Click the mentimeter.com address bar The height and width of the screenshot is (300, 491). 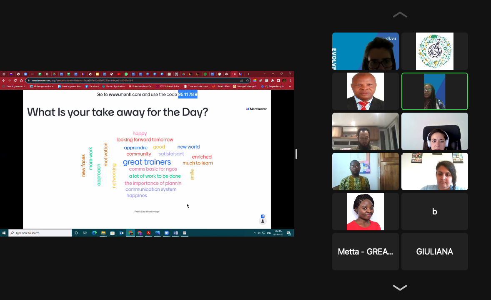coord(125,81)
